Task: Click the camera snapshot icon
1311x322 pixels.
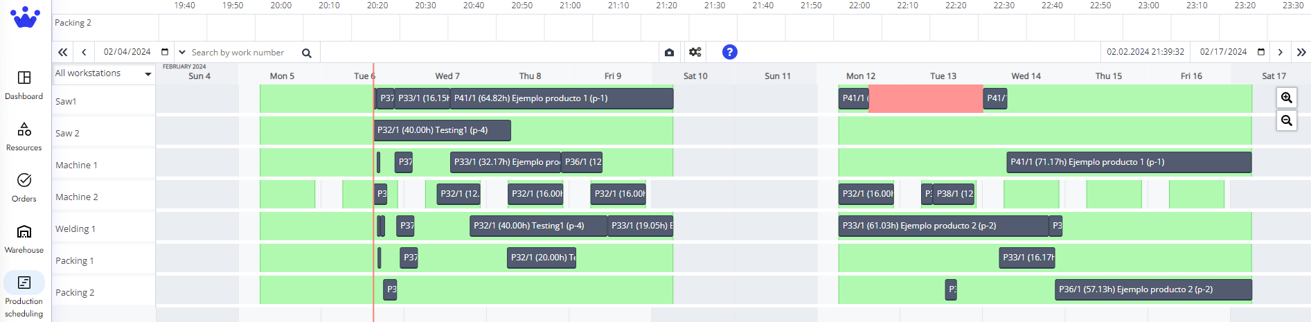Action: click(669, 52)
